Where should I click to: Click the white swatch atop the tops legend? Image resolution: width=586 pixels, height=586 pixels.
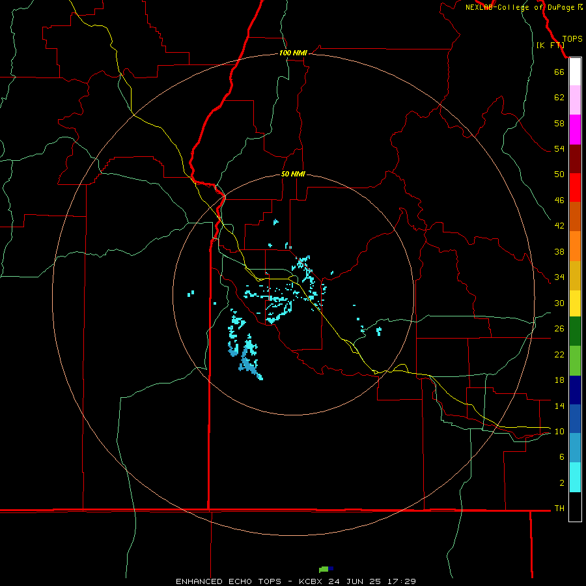[575, 72]
